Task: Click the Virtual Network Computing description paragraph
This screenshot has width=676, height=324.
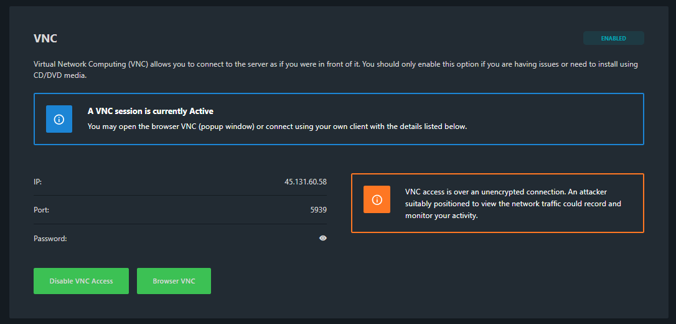Action: click(x=336, y=65)
